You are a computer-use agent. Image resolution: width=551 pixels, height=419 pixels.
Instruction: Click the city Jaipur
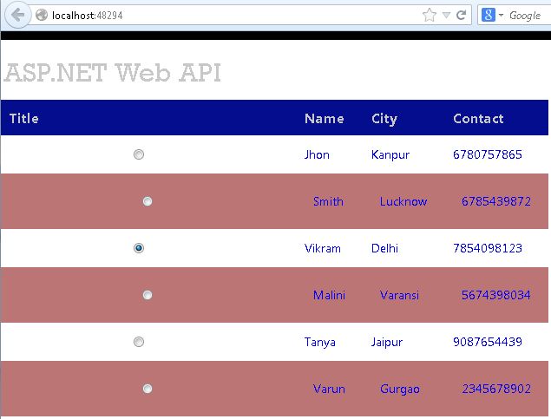(x=386, y=342)
